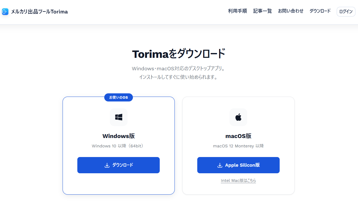Open the 利用手順 navigation item
The height and width of the screenshot is (207, 358).
pos(237,11)
